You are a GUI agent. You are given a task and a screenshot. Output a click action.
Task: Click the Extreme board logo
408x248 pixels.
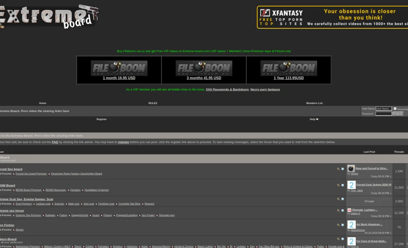click(x=49, y=16)
